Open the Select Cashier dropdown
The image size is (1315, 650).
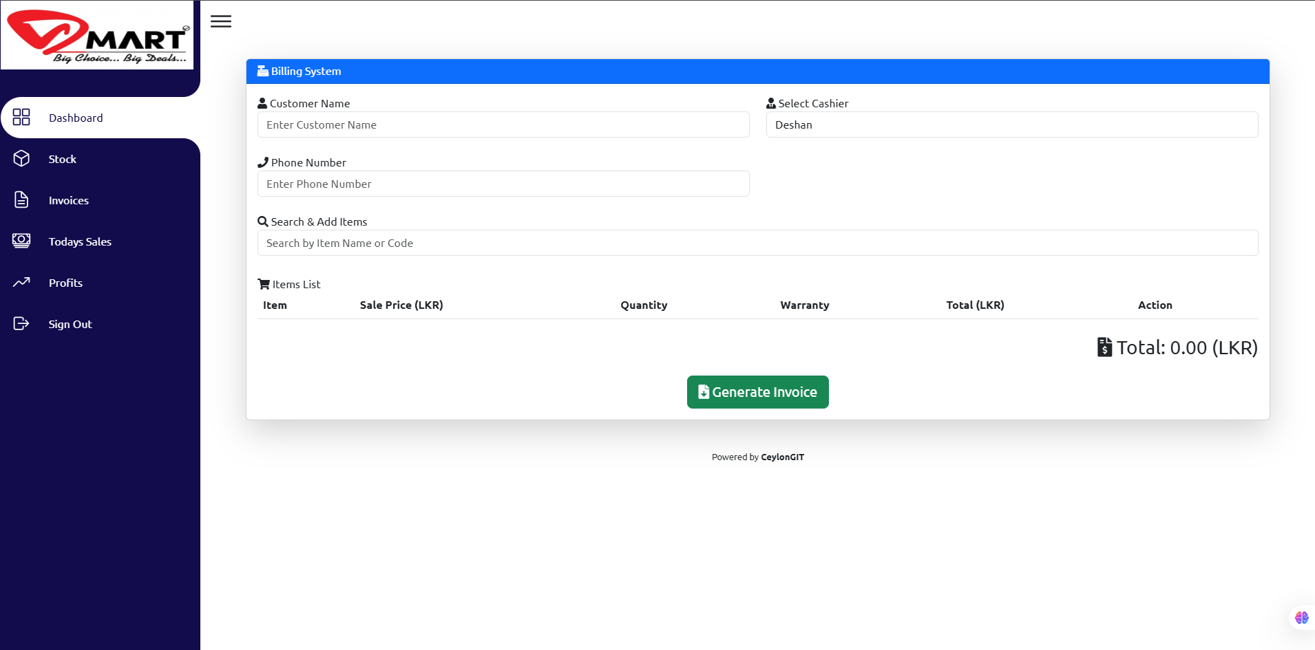(1011, 125)
